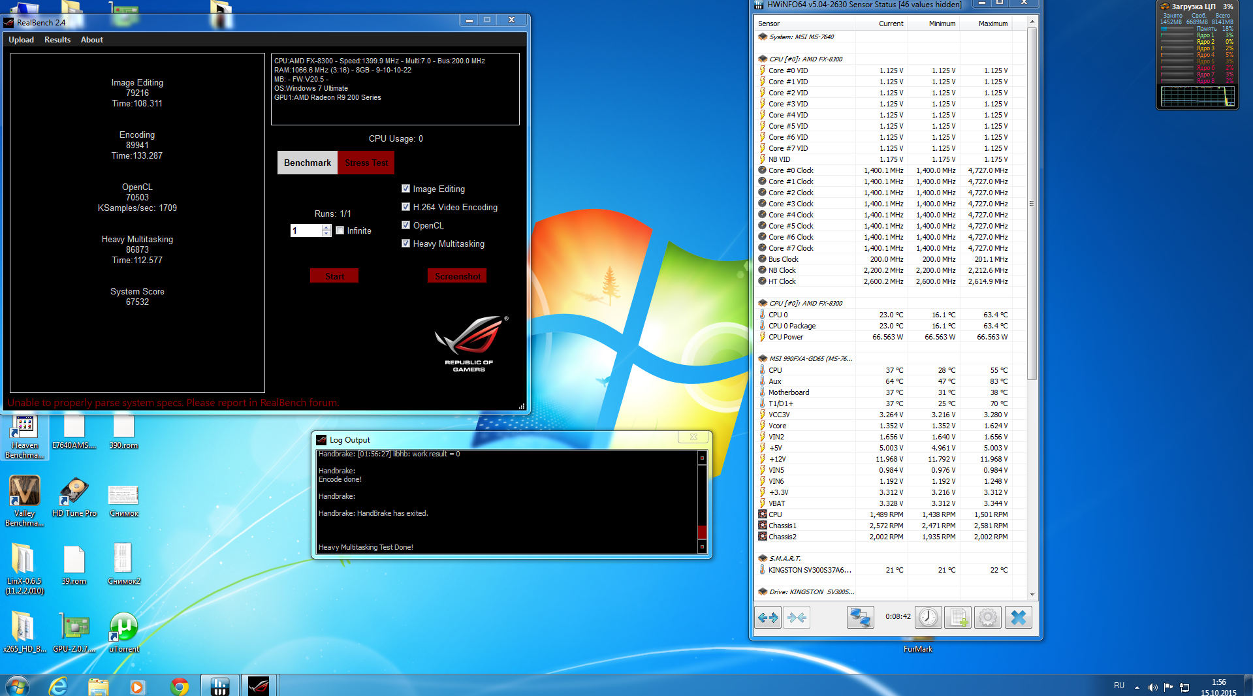Switch to the Stress Test tab
The height and width of the screenshot is (696, 1253).
[366, 163]
